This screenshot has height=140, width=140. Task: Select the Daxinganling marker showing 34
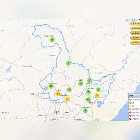[x=52, y=40]
